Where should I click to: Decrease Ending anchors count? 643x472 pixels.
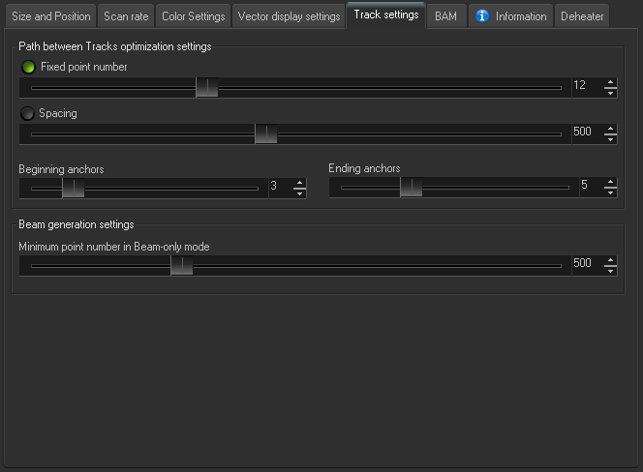point(611,192)
